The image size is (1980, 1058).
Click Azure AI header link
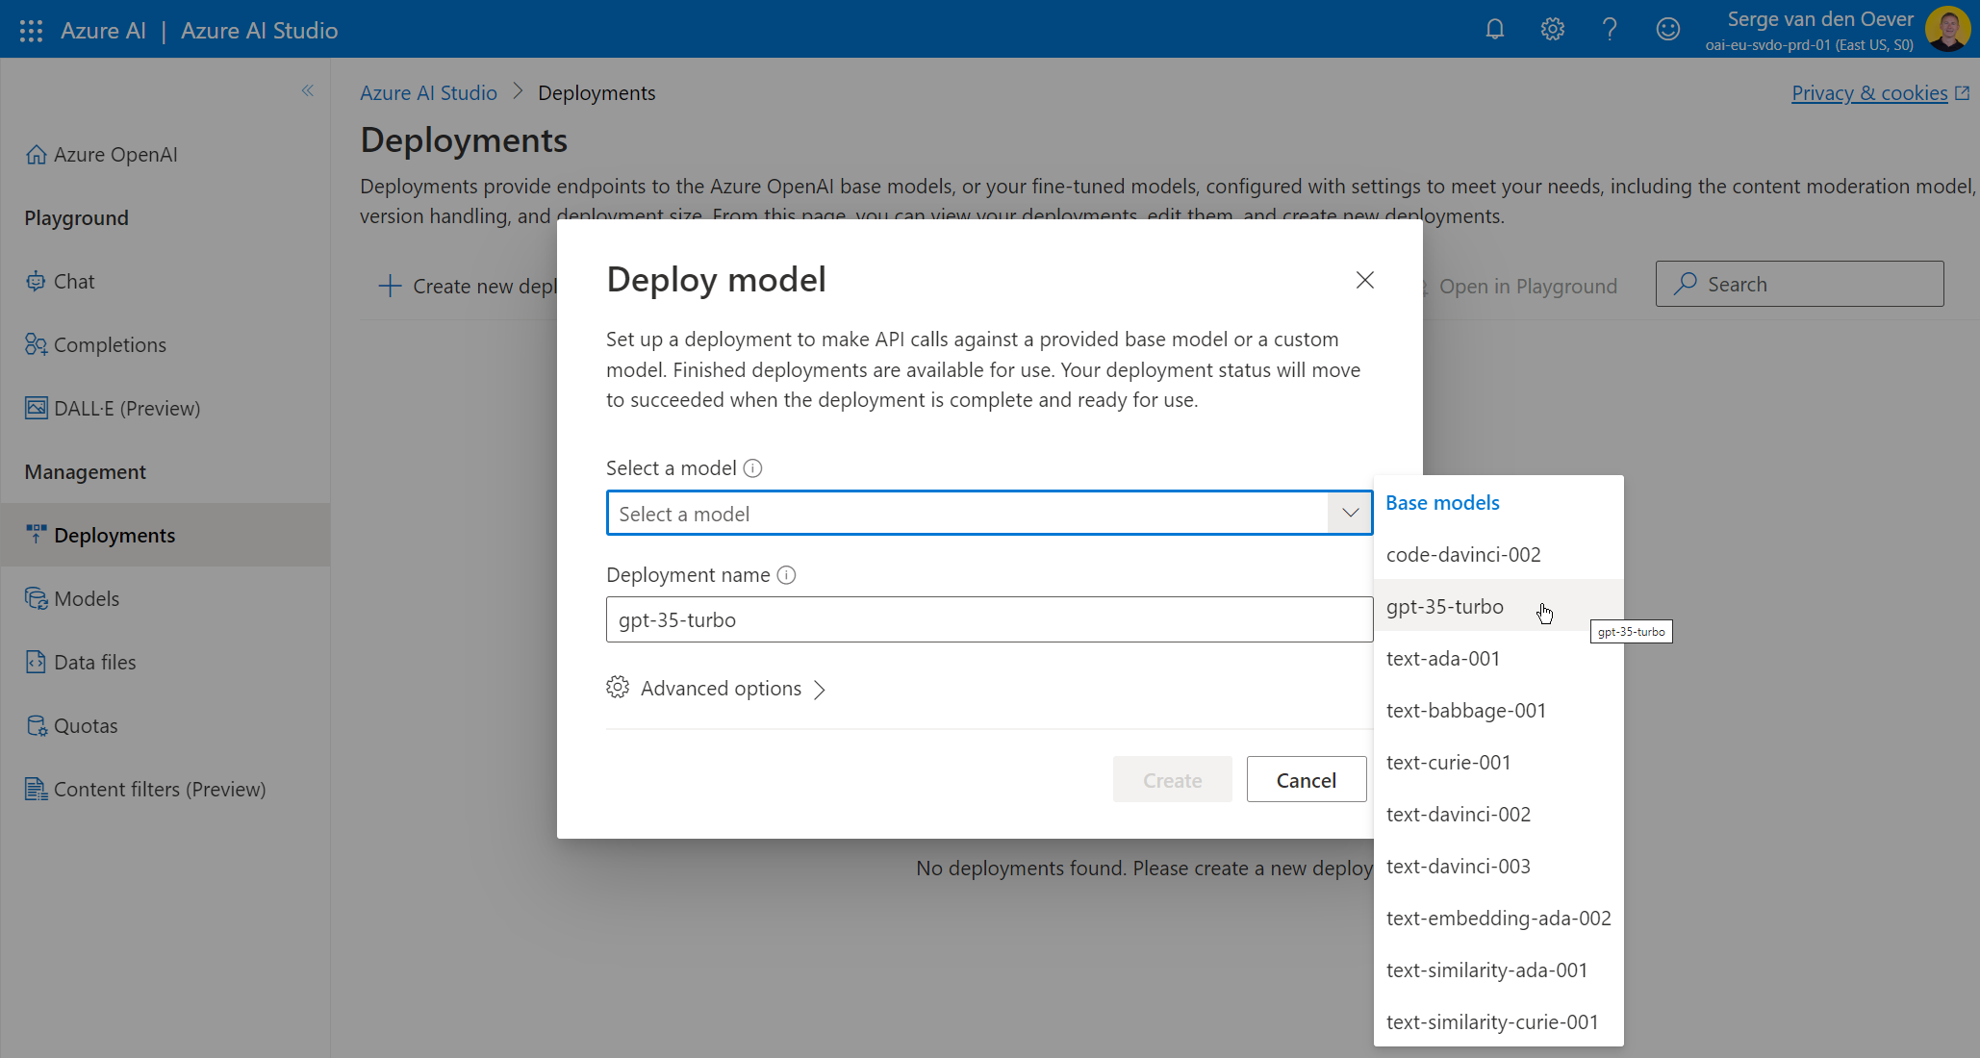tap(103, 31)
